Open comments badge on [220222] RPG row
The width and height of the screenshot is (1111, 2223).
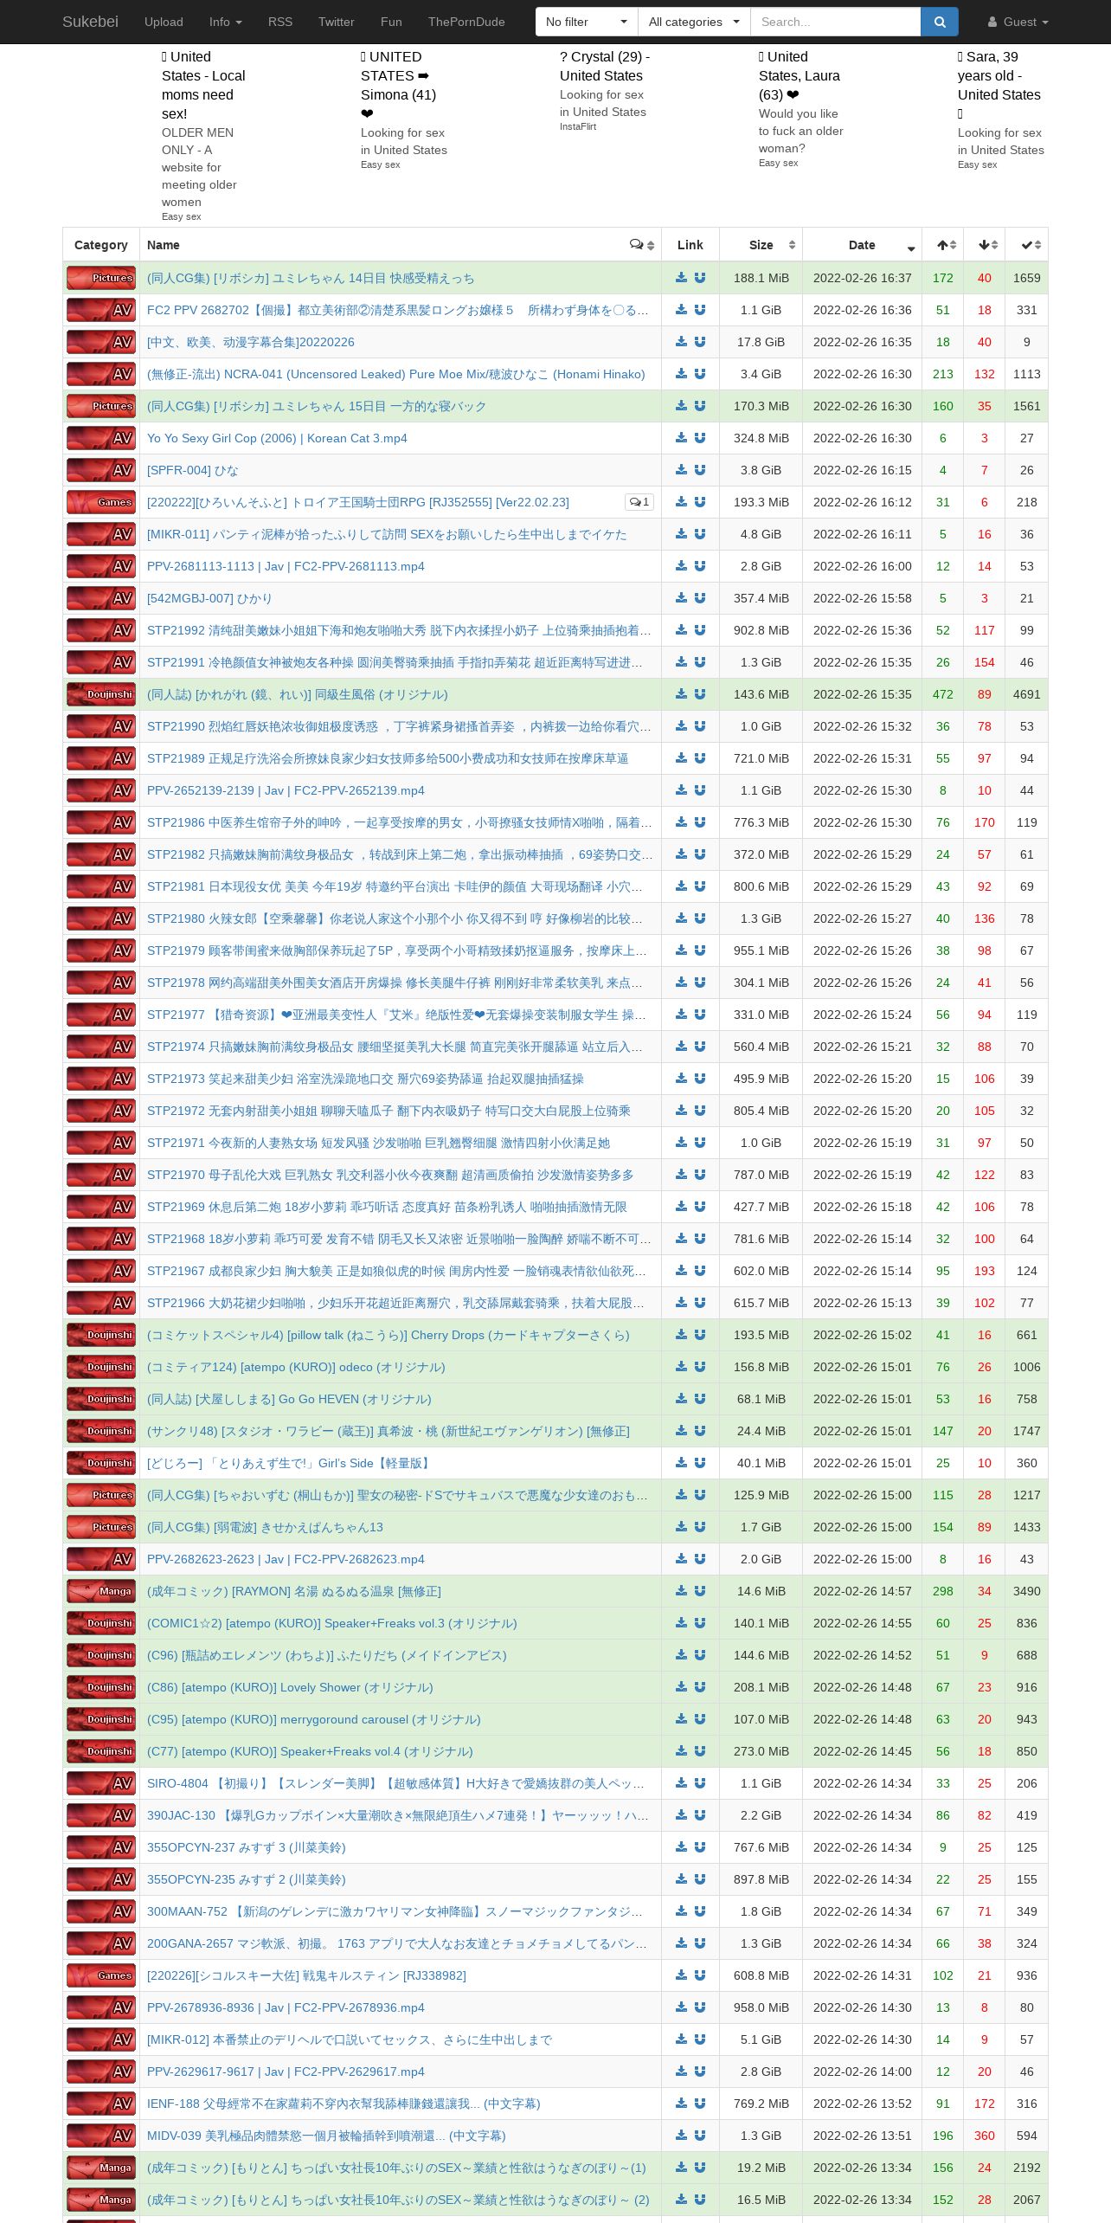(x=639, y=502)
